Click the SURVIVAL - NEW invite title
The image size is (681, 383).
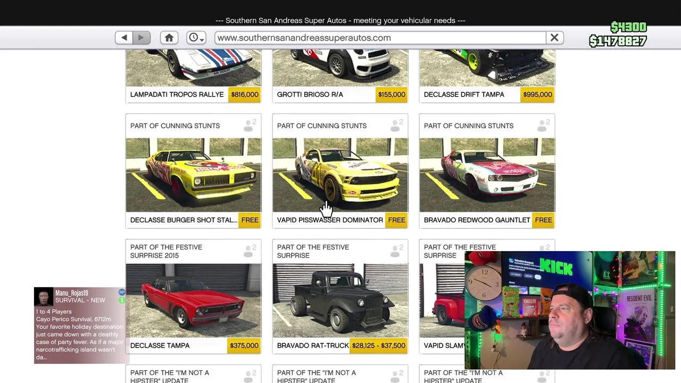(x=80, y=301)
